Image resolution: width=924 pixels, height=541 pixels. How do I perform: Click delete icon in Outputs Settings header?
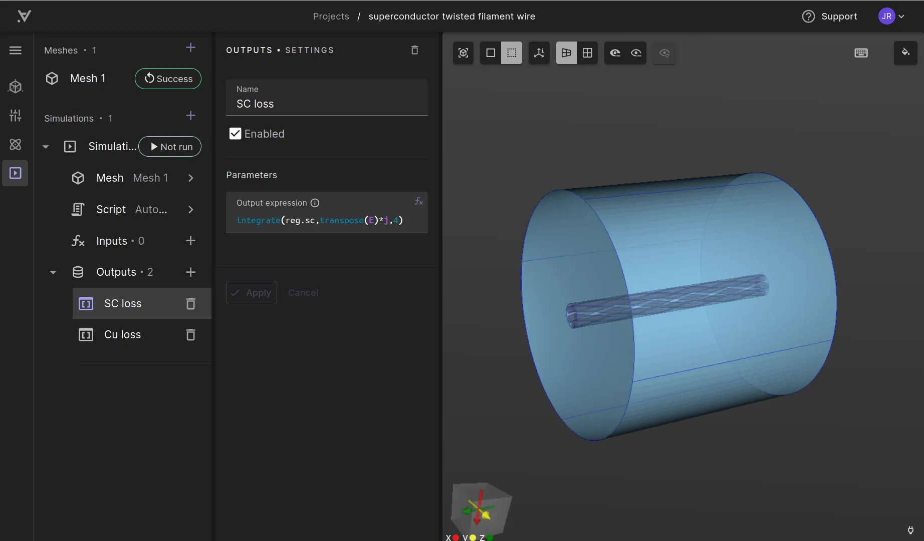tap(414, 50)
